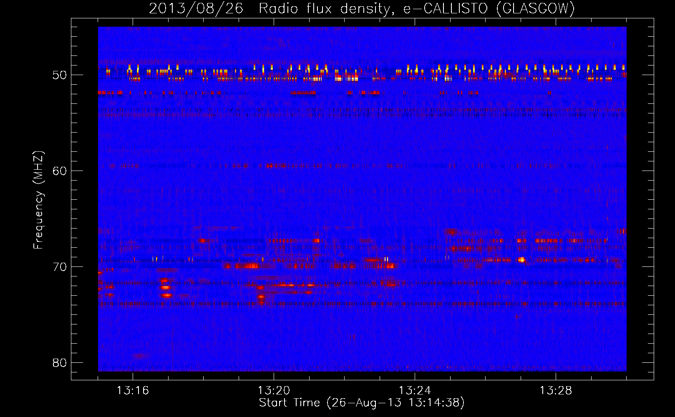Select the 60 frequency tick label
This screenshot has width=675, height=417.
click(x=60, y=171)
